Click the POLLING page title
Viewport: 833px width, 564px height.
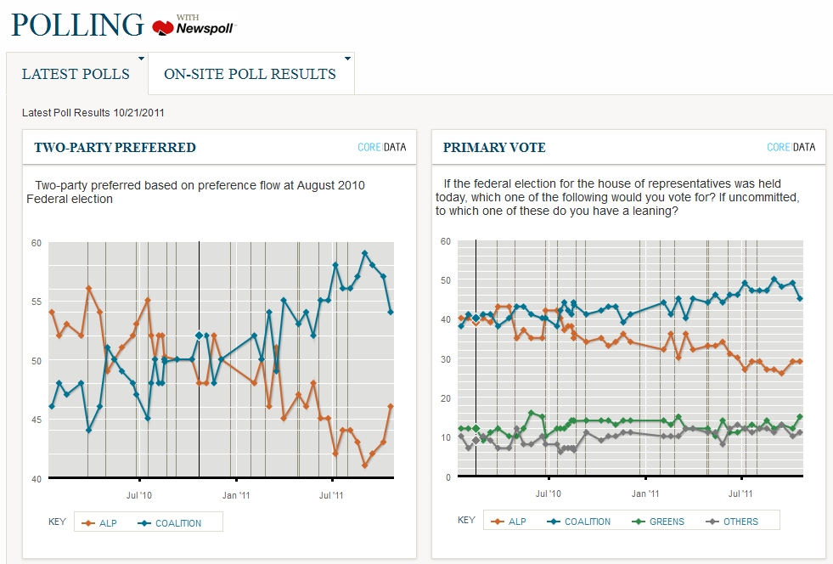(x=77, y=25)
